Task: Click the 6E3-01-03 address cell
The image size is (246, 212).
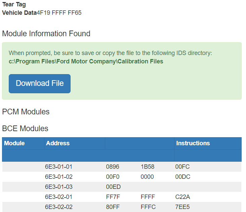Action: click(58, 187)
